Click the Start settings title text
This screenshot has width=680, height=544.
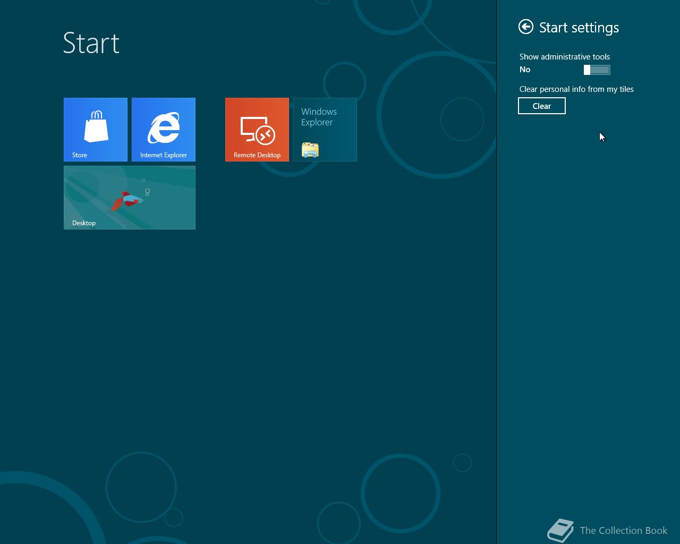(x=579, y=27)
